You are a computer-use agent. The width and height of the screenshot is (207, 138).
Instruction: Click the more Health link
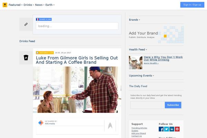click(x=151, y=63)
